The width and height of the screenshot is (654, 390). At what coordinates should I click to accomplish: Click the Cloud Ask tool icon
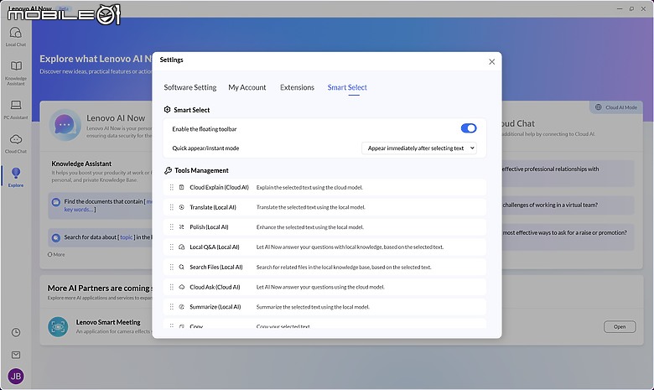[181, 287]
